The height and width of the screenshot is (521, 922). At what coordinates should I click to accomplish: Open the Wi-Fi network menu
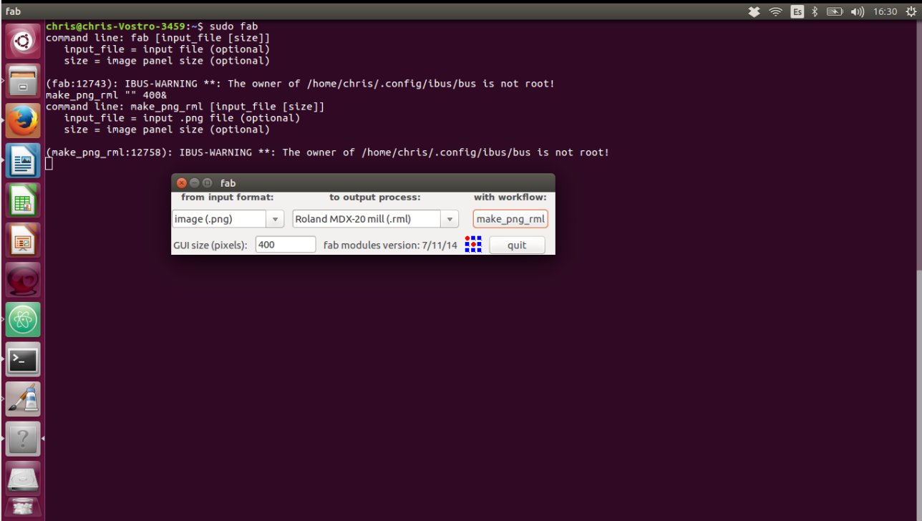pos(775,11)
